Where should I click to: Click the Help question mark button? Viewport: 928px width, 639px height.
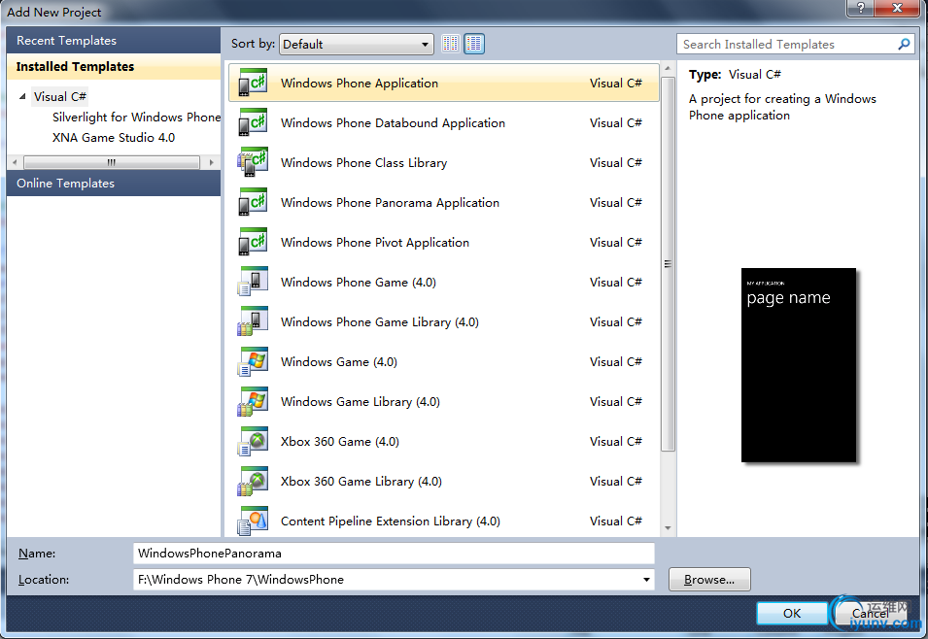860,9
